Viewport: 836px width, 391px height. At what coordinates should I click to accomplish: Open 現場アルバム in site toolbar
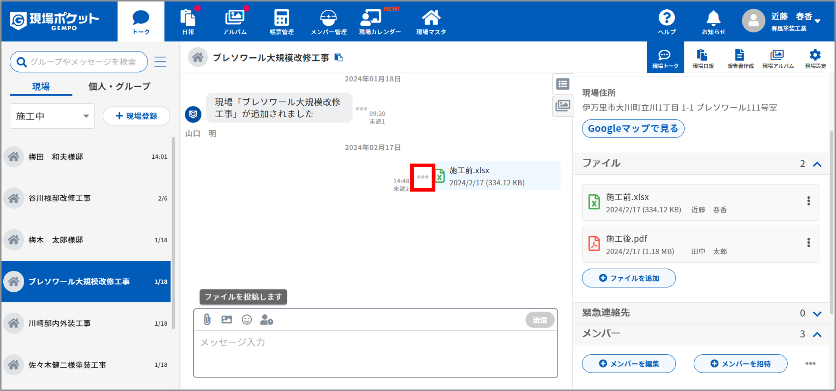pos(778,58)
